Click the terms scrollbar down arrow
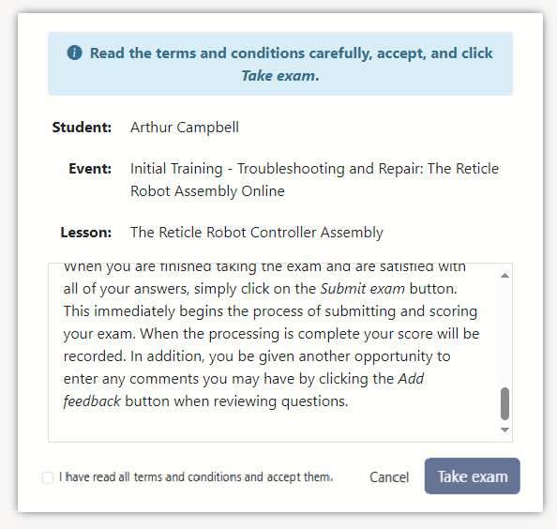 tap(504, 430)
